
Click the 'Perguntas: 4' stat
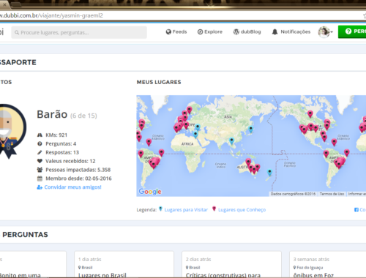pos(61,143)
